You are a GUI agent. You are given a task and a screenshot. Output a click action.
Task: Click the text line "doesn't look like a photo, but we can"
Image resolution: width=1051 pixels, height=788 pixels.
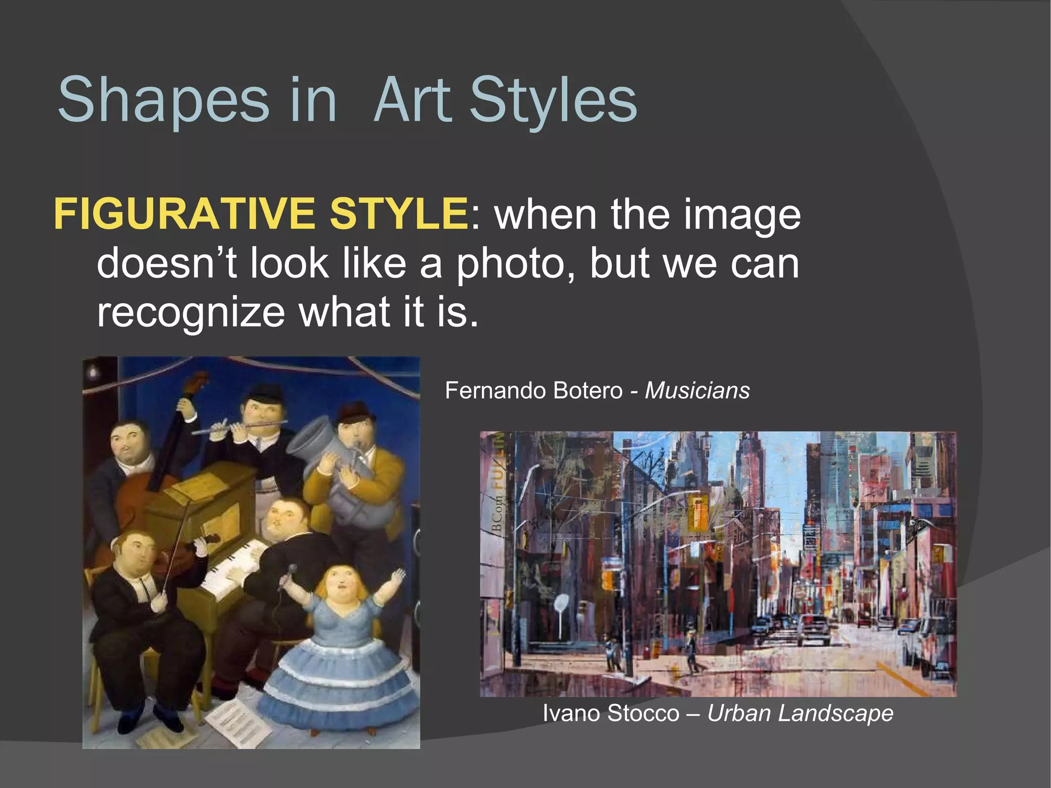pyautogui.click(x=448, y=264)
